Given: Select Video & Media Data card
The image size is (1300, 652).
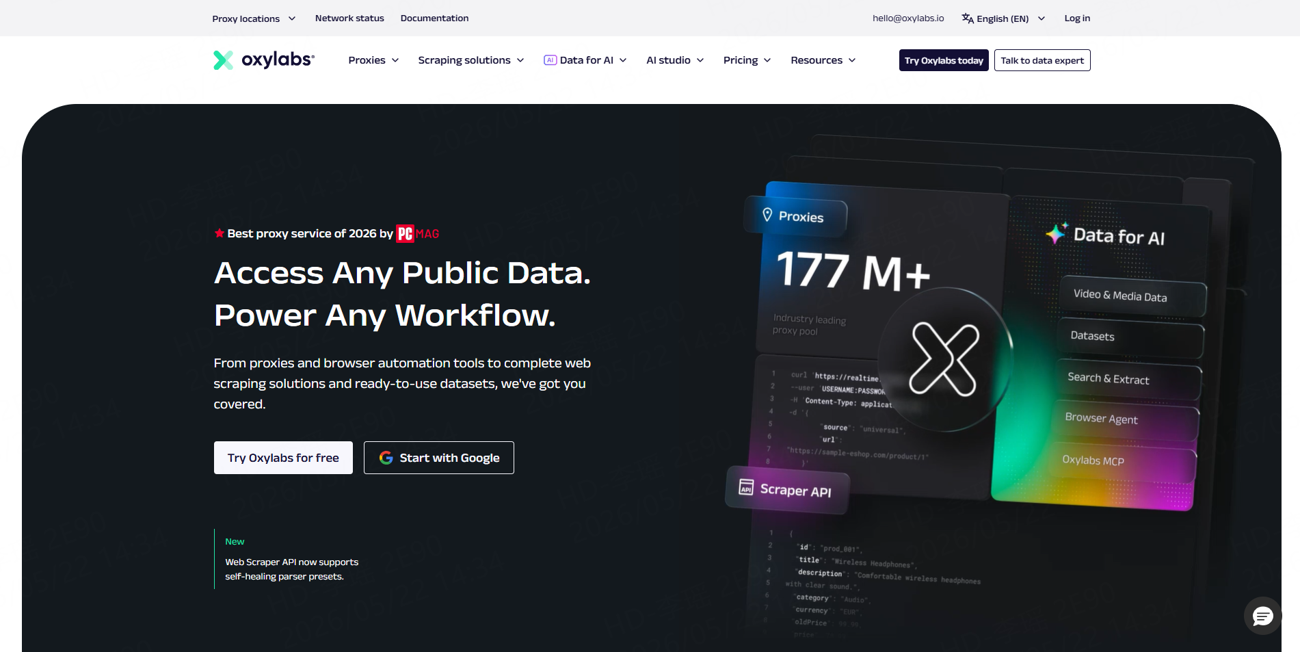Looking at the screenshot, I should 1133,296.
